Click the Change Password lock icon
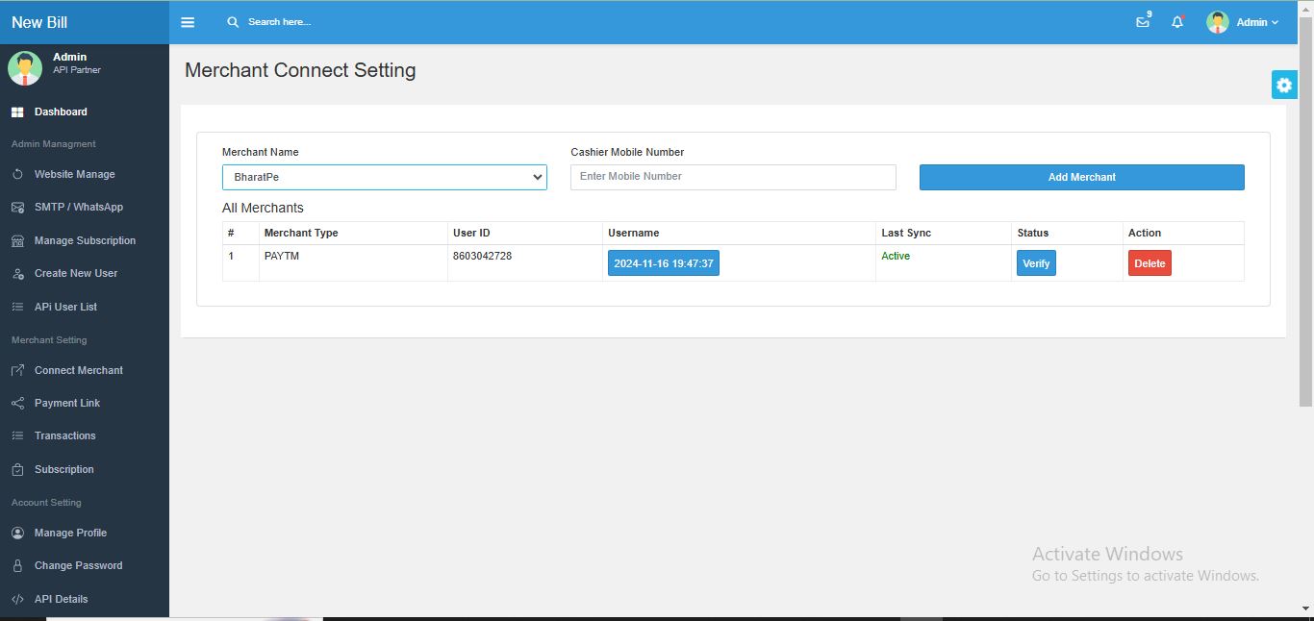The width and height of the screenshot is (1314, 621). [x=17, y=566]
